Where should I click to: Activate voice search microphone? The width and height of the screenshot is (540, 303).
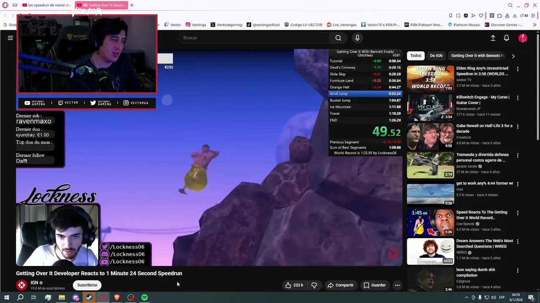[x=357, y=38]
